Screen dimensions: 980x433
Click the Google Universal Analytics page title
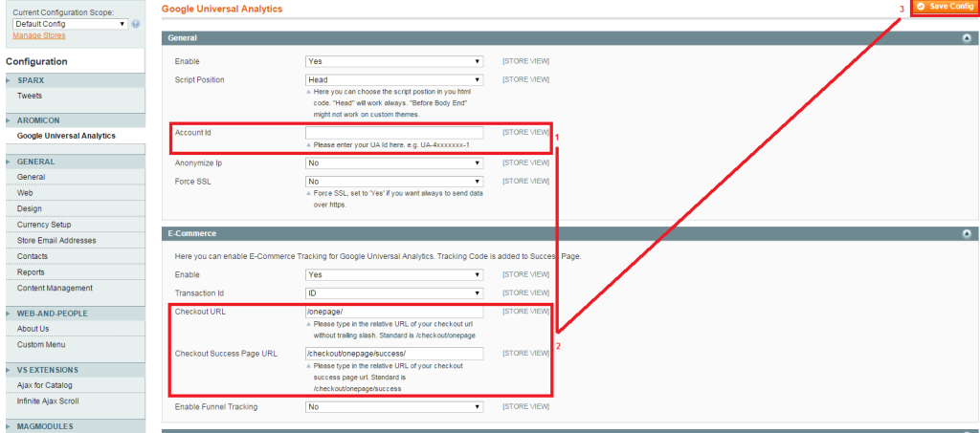pyautogui.click(x=222, y=9)
